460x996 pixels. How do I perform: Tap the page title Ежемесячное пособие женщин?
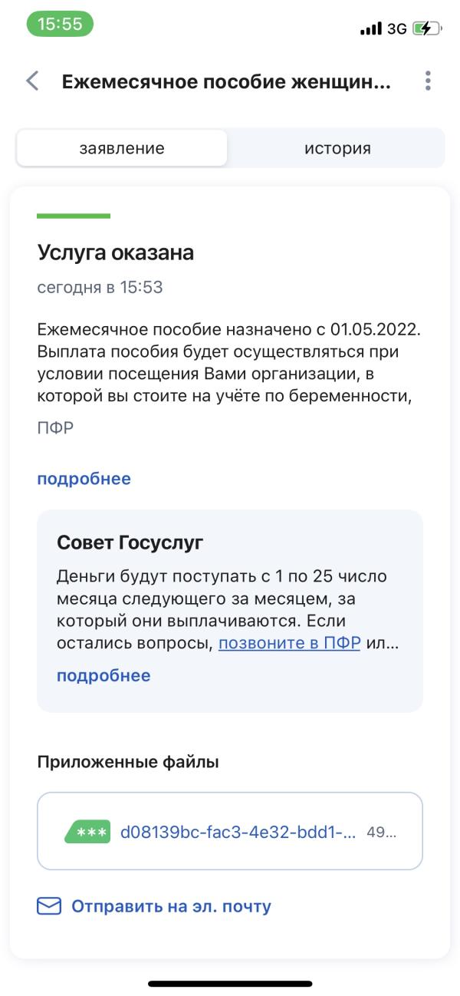226,81
